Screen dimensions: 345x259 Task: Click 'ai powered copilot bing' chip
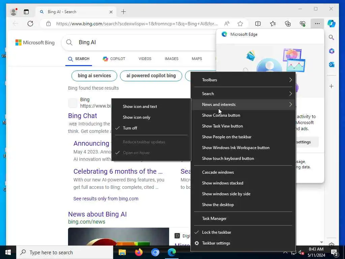pyautogui.click(x=151, y=76)
